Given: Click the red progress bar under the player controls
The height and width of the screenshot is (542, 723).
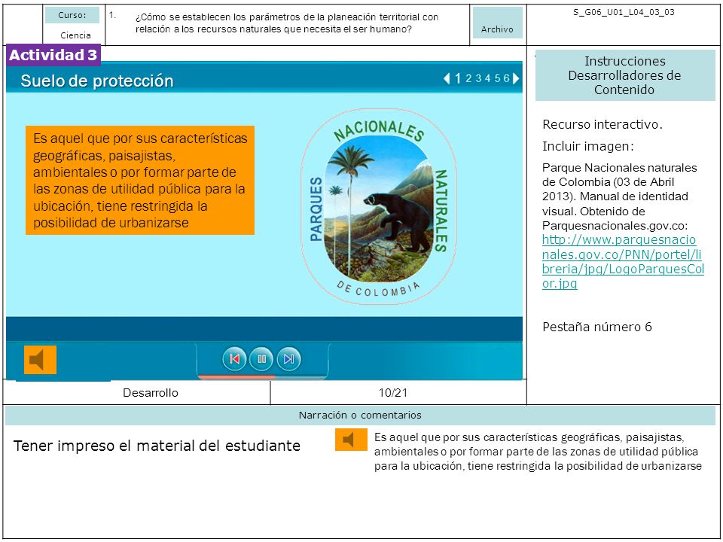Looking at the screenshot, I should [x=236, y=376].
